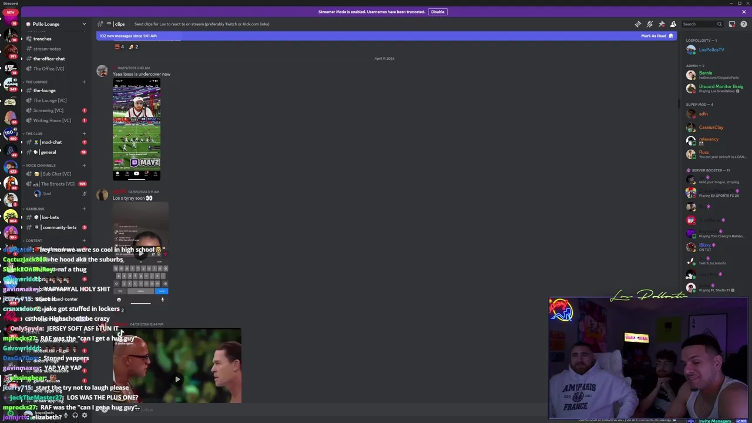View CassiusClay in member list

[711, 127]
